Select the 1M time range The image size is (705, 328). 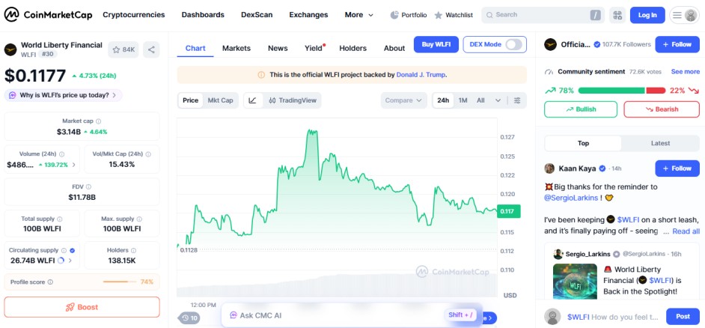(463, 100)
